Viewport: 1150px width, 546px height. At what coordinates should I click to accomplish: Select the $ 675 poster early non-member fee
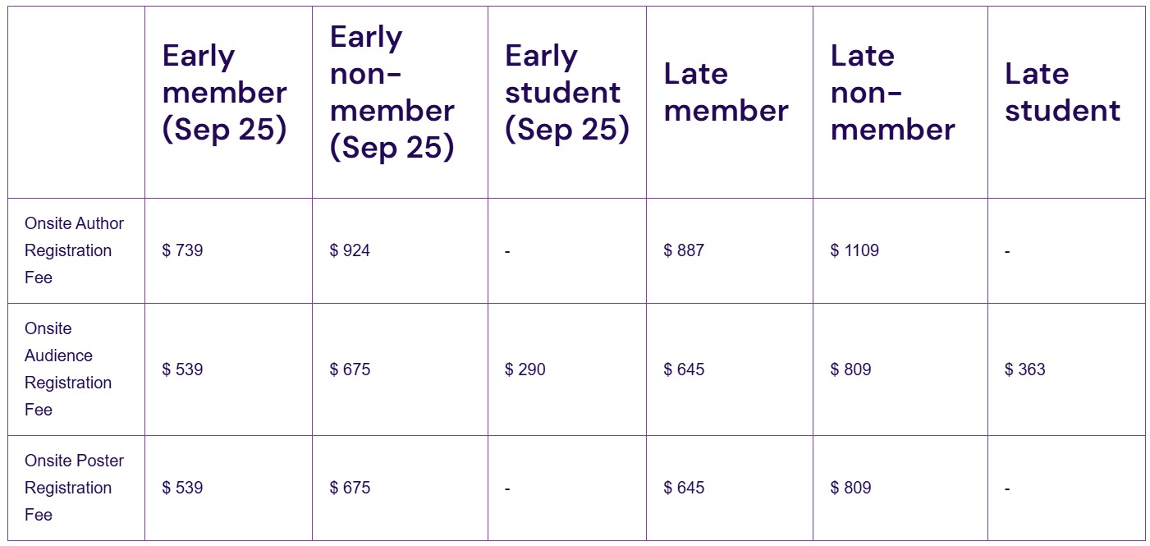click(350, 488)
